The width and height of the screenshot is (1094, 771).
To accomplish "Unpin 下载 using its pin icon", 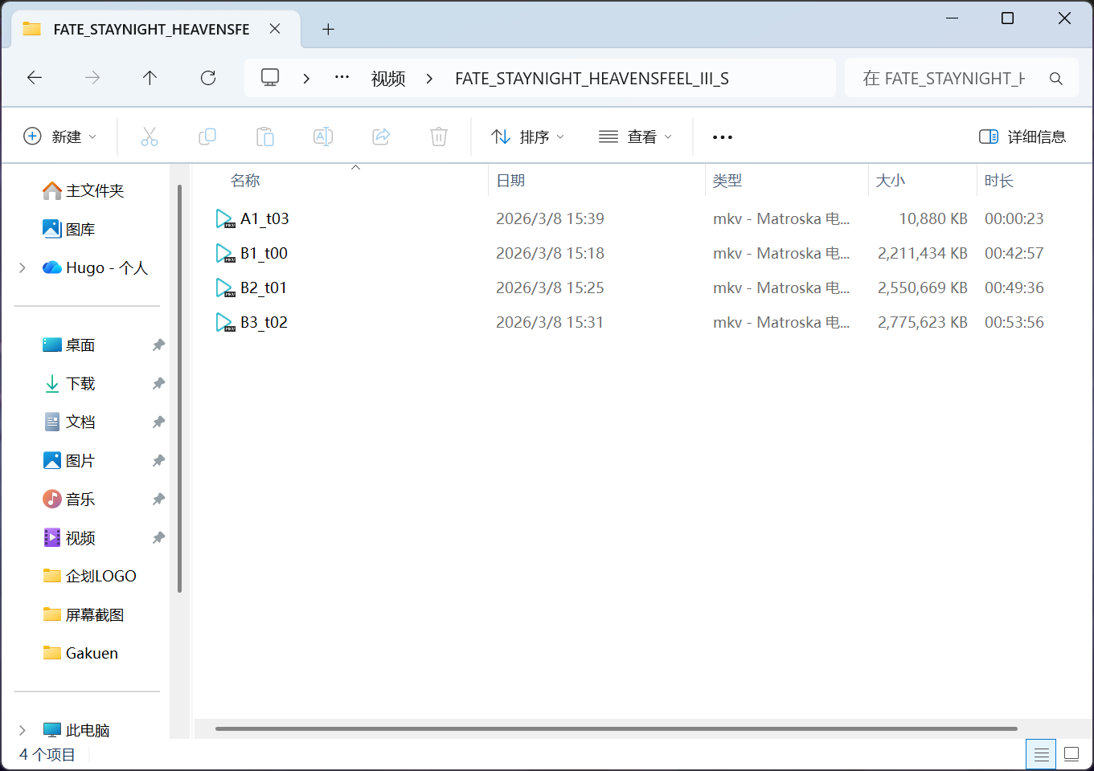I will 158,383.
